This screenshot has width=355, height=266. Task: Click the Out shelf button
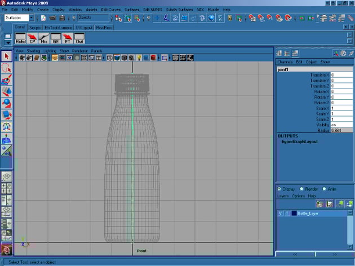coord(79,38)
